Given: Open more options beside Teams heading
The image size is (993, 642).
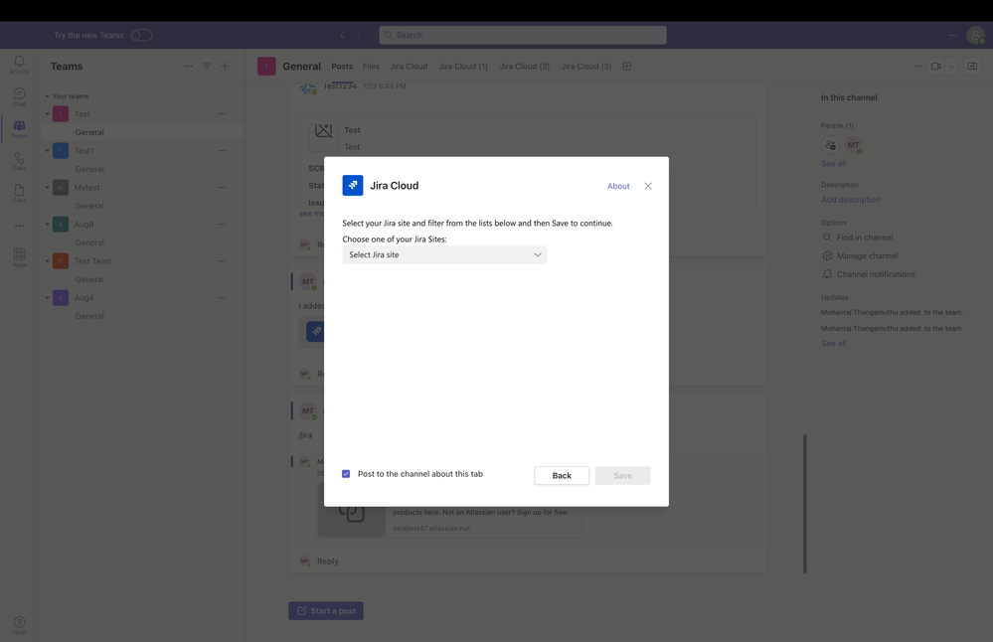Looking at the screenshot, I should pos(189,66).
